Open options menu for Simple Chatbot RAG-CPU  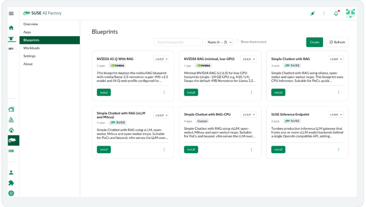coord(251,149)
